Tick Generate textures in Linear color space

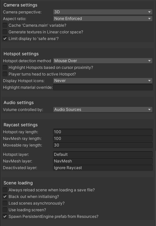5,32
